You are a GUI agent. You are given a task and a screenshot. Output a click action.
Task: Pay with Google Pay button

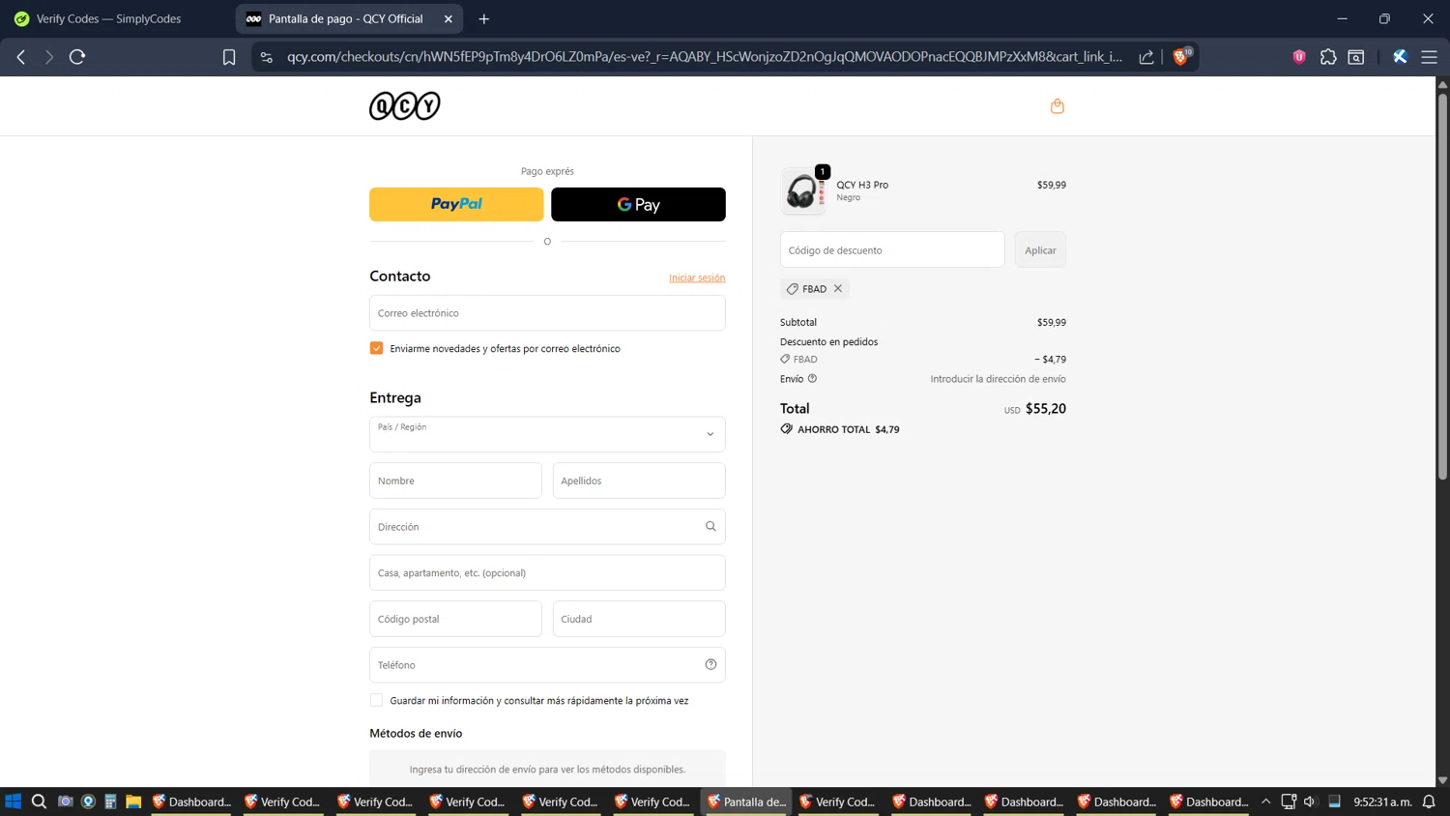[x=638, y=204]
